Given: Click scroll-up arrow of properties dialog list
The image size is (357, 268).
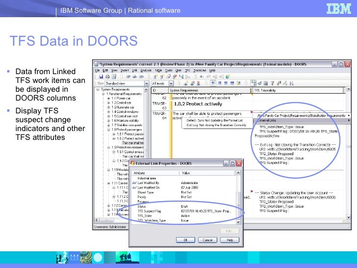Looking at the screenshot, I should (x=238, y=173).
